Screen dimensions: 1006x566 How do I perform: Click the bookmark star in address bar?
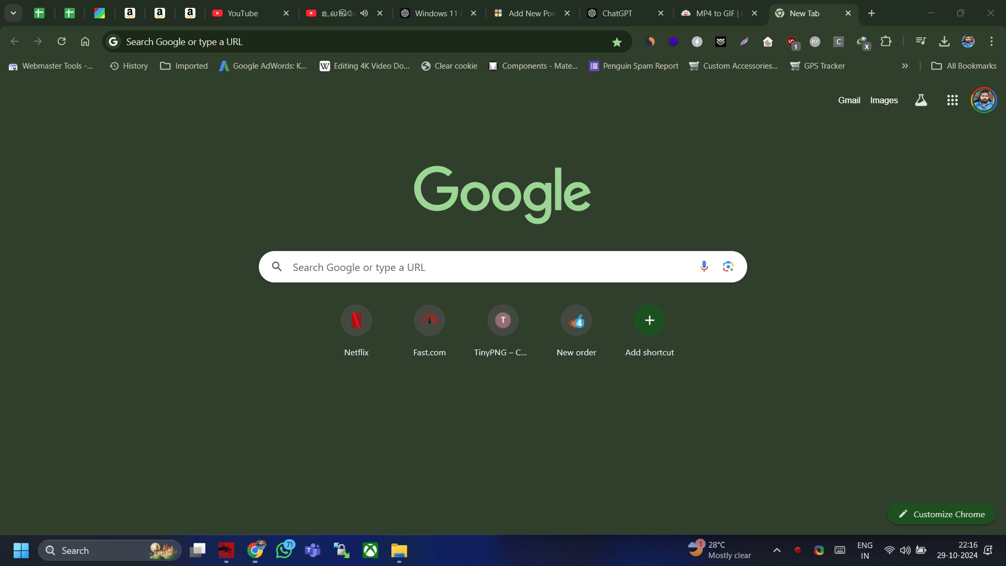tap(617, 42)
